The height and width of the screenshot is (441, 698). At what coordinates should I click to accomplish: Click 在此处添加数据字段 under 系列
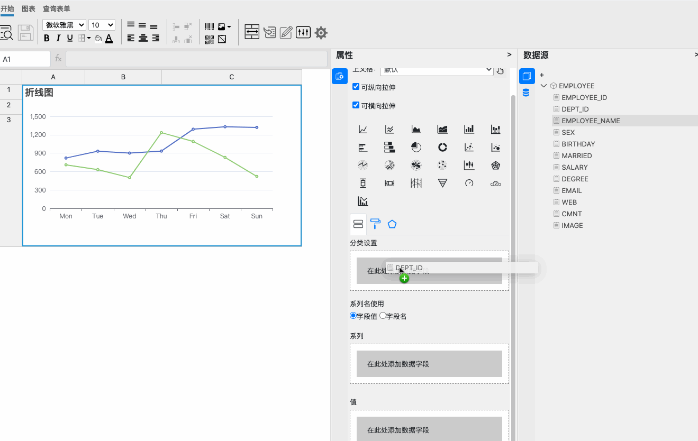pos(429,364)
